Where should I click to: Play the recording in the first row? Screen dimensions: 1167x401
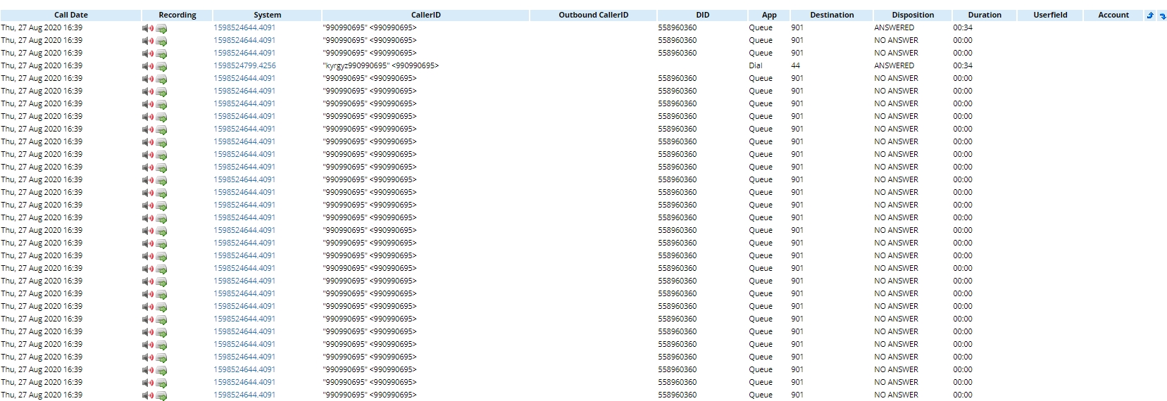tap(148, 29)
